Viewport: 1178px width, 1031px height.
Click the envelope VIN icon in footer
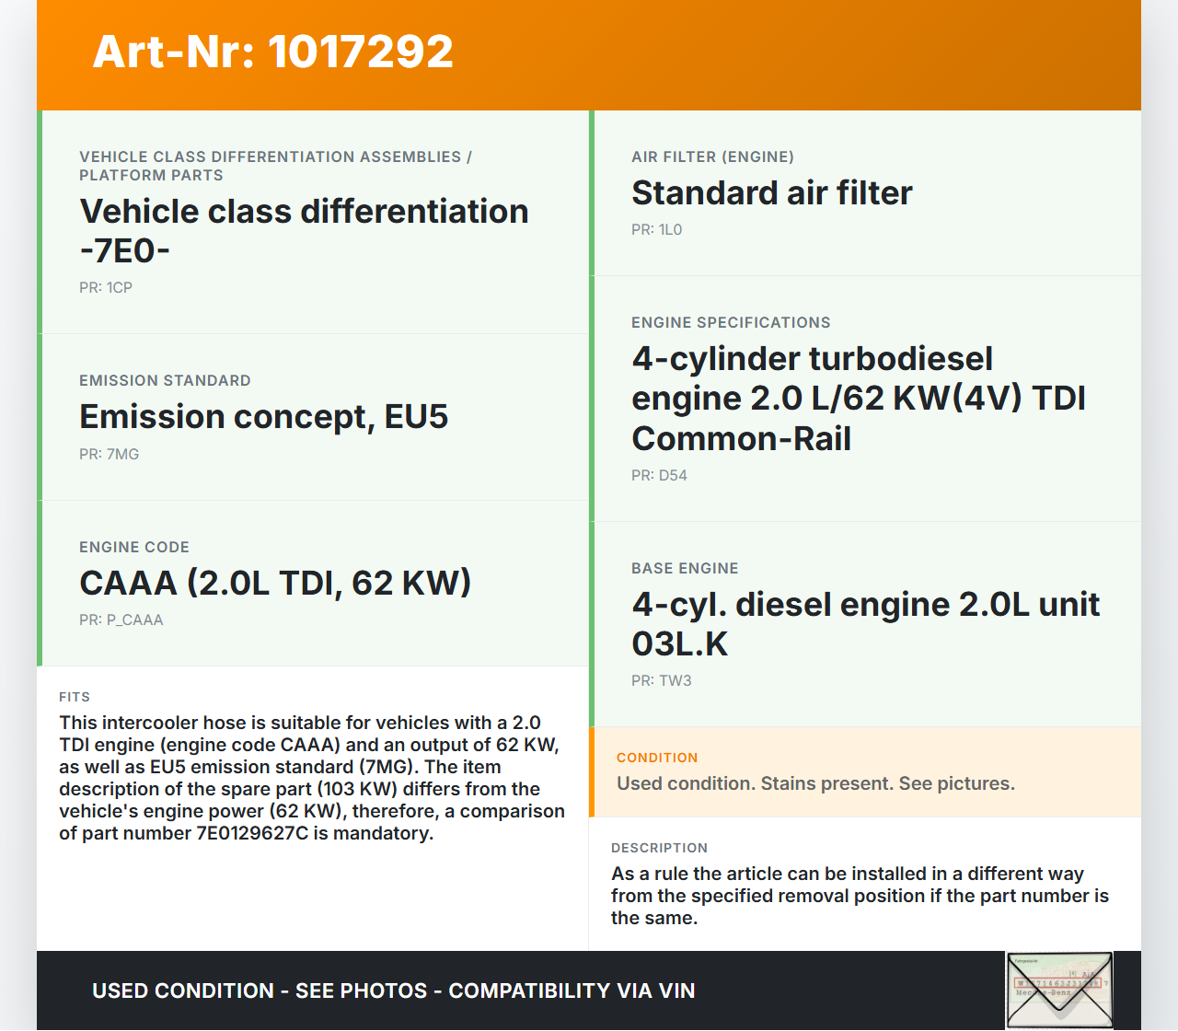click(1059, 990)
